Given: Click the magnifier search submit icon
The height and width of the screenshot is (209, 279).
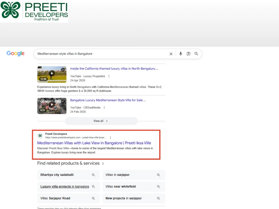Looking at the screenshot, I should coord(196,54).
